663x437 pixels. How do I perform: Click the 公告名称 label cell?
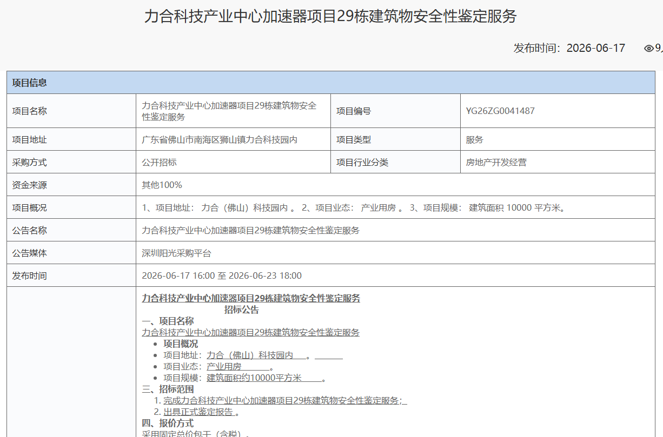click(x=71, y=230)
